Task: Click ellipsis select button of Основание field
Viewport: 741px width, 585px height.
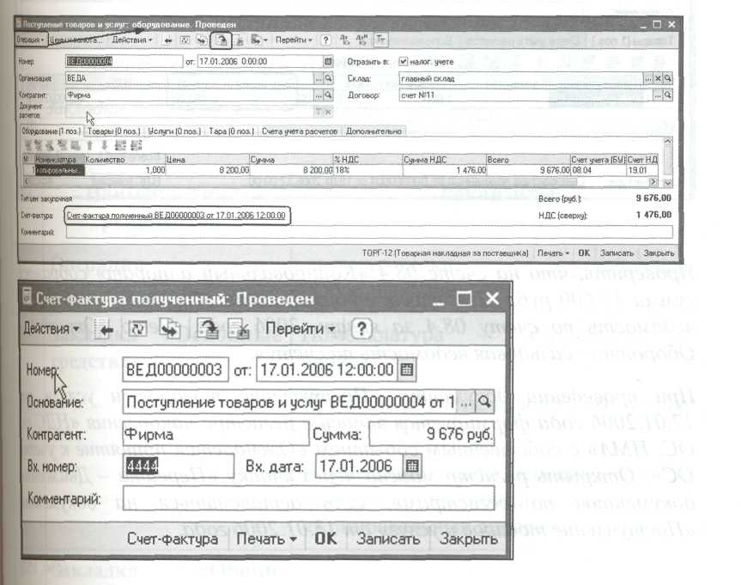Action: pyautogui.click(x=466, y=402)
